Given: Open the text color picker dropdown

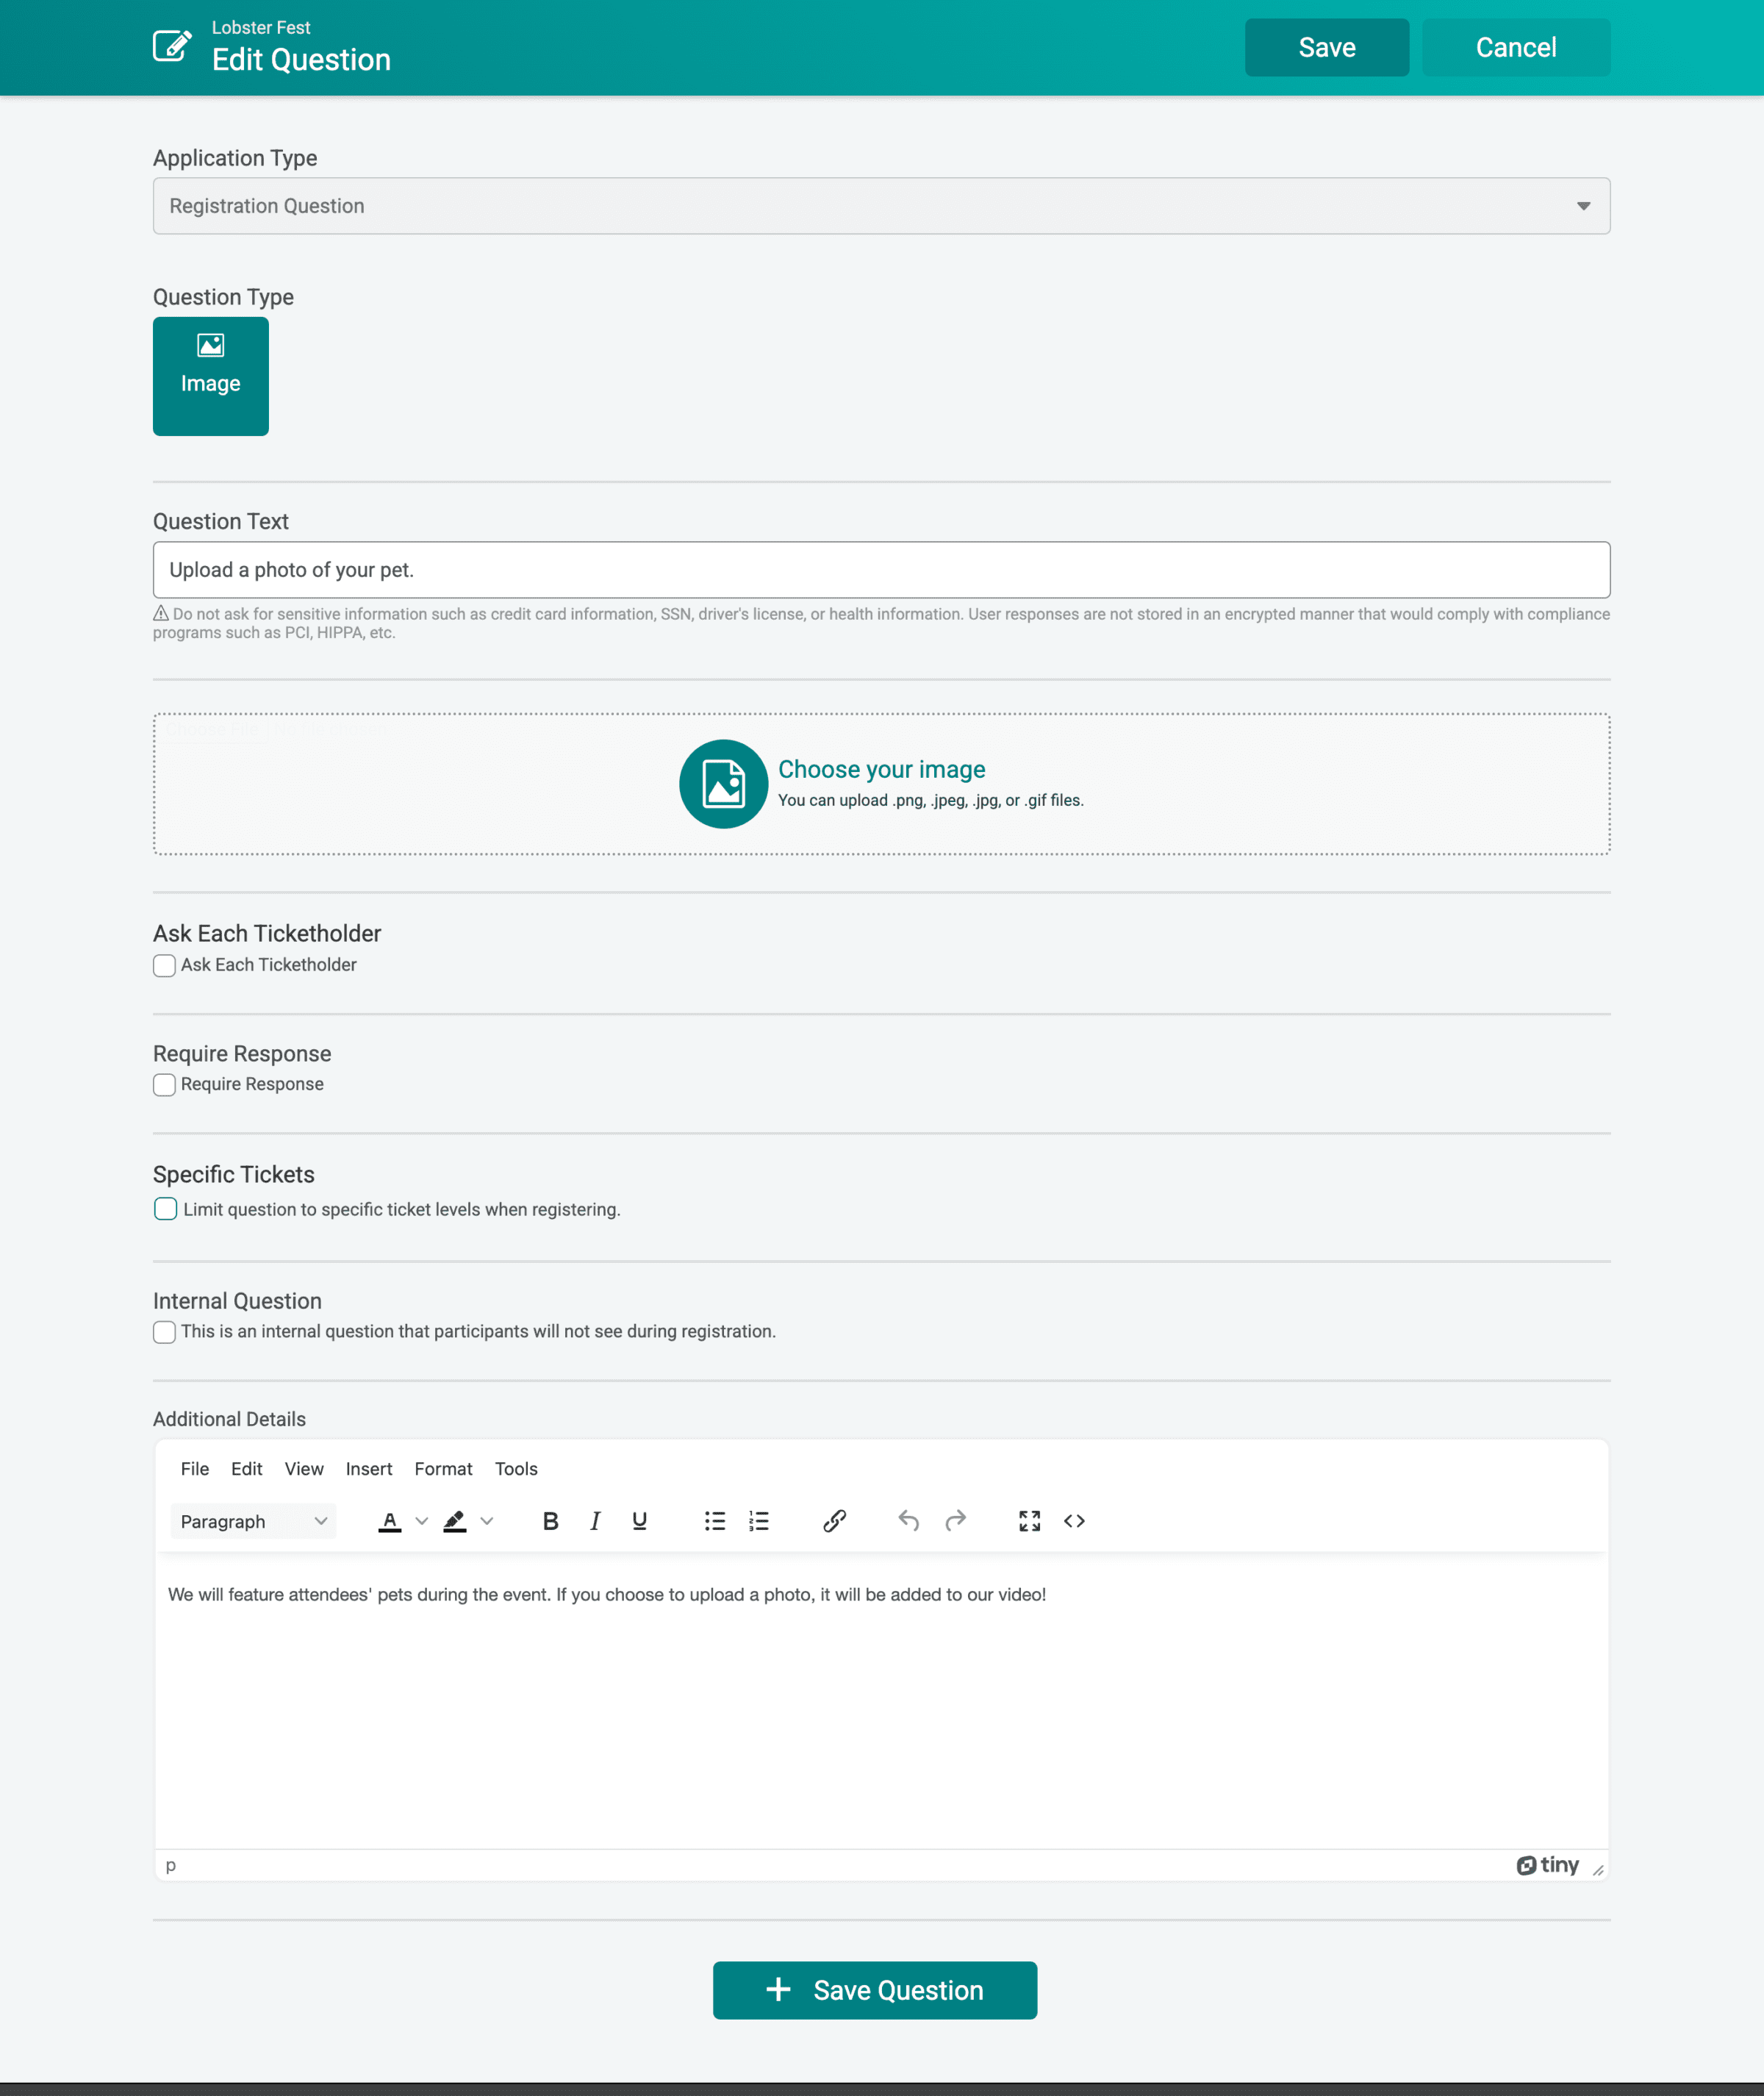Looking at the screenshot, I should point(422,1521).
